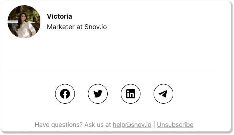Click the Twitter bird icon
The width and height of the screenshot is (234, 135).
(98, 94)
